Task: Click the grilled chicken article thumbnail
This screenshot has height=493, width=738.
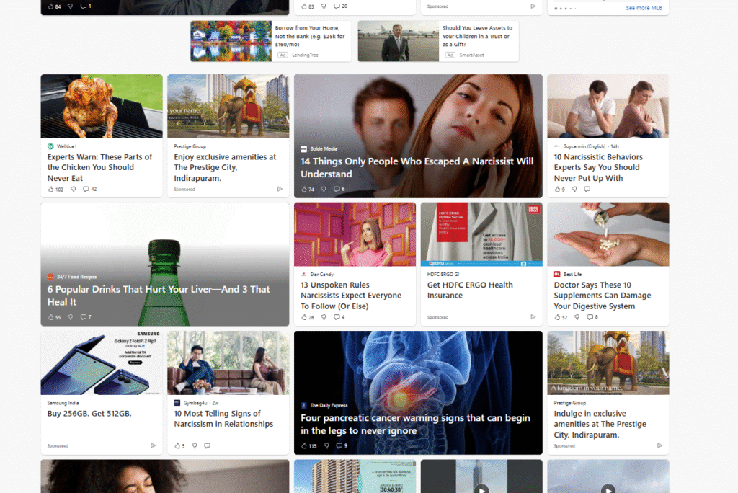Action: (102, 106)
